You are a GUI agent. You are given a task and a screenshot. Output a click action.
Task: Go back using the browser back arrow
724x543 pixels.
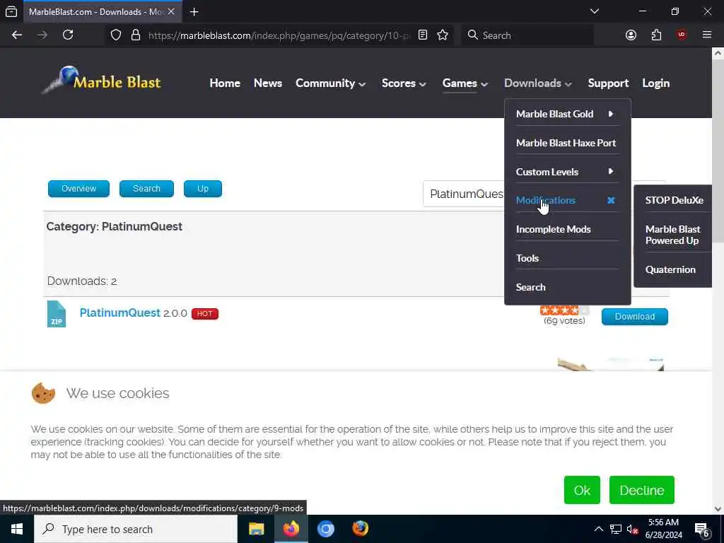(17, 35)
